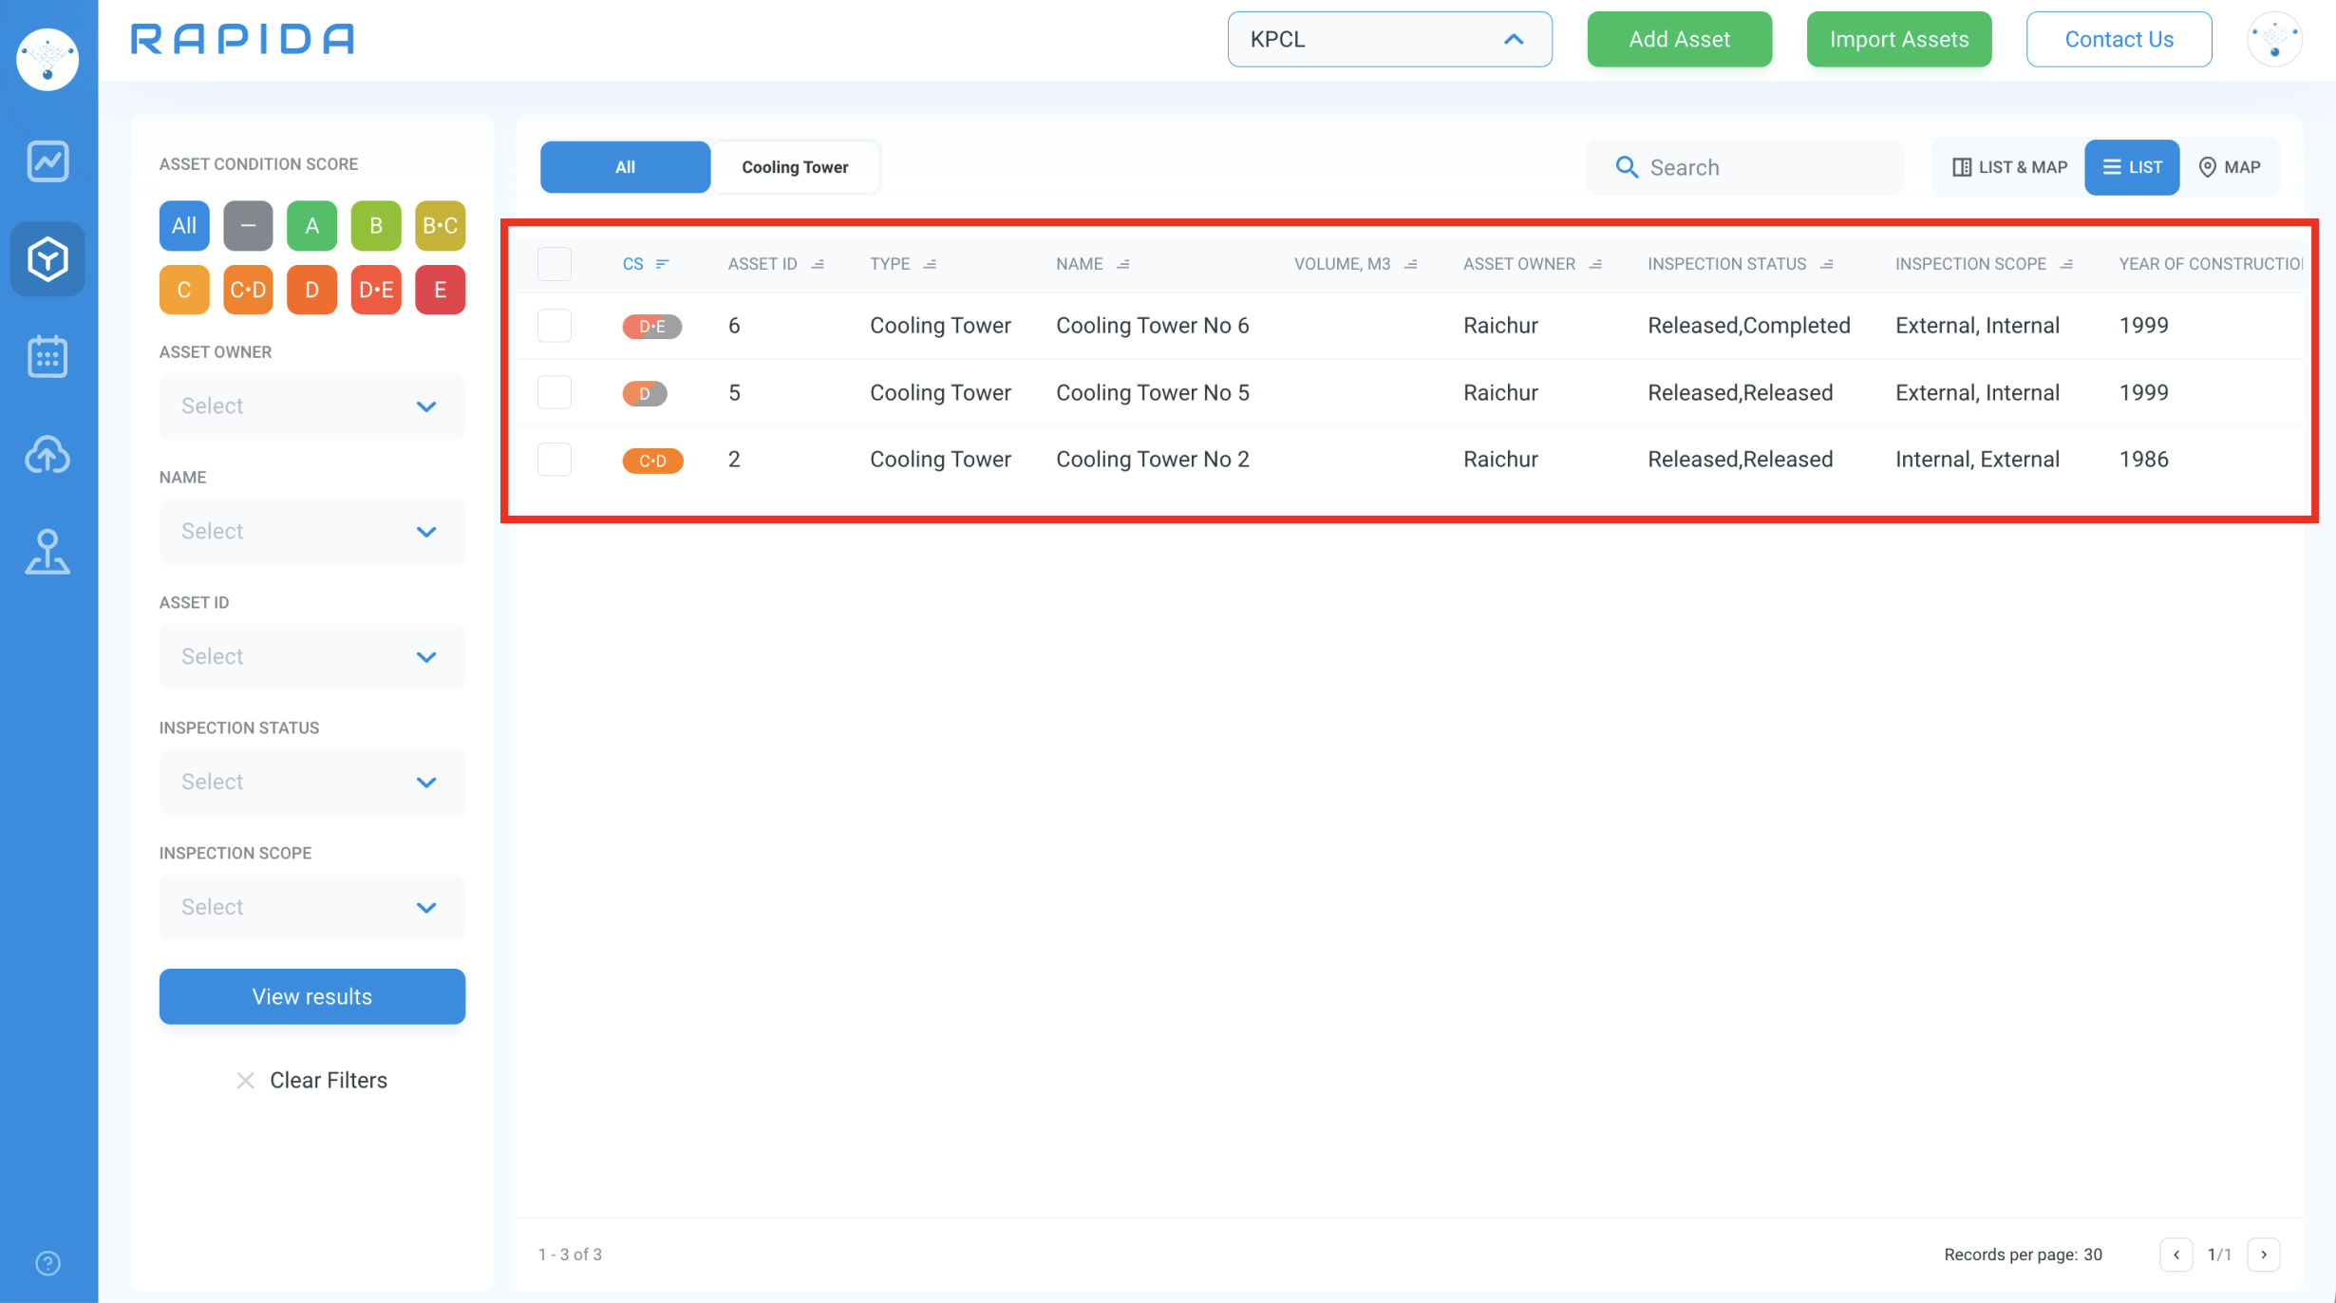
Task: Open the assets cube sidebar icon
Action: 47,259
